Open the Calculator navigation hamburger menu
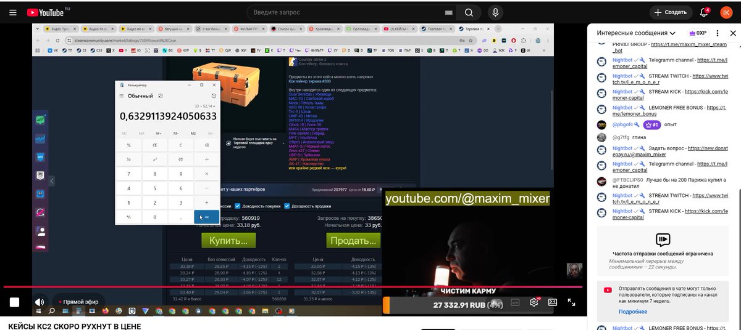 (120, 96)
